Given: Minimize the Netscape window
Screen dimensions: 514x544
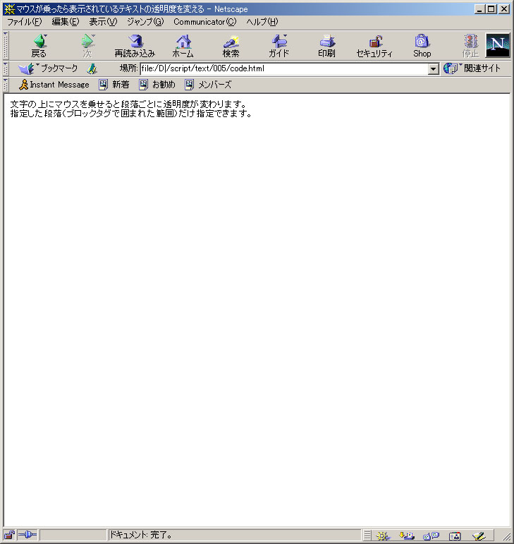Looking at the screenshot, I should 479,9.
